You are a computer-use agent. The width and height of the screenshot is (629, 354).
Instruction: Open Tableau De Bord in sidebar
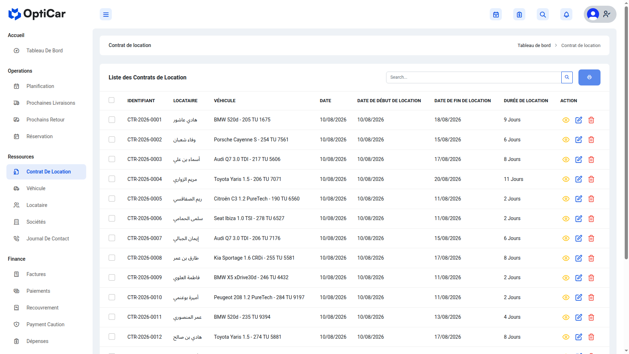click(46, 51)
